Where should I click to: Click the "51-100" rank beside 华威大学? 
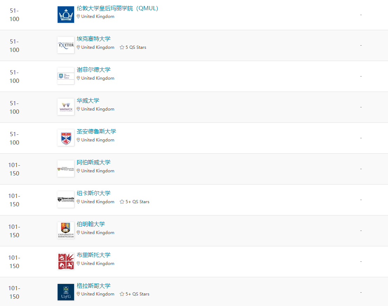pyautogui.click(x=14, y=107)
